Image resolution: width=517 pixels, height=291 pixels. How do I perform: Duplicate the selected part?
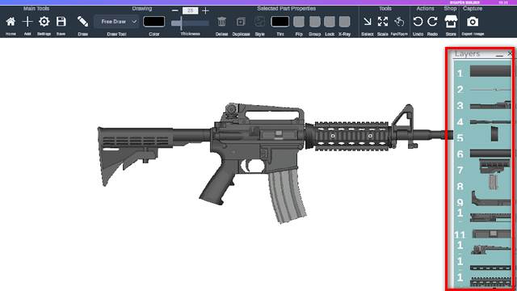241,22
